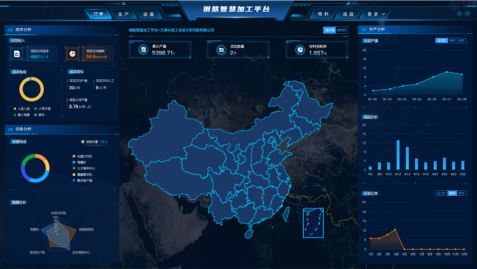Viewport: 477px width, 269px height.
Task: Switch map view to 按公司
Action: (x=330, y=30)
